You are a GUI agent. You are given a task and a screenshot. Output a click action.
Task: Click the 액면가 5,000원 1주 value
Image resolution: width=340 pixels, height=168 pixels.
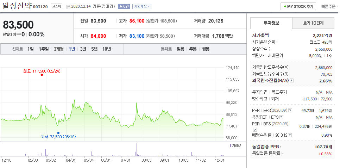click(321, 56)
